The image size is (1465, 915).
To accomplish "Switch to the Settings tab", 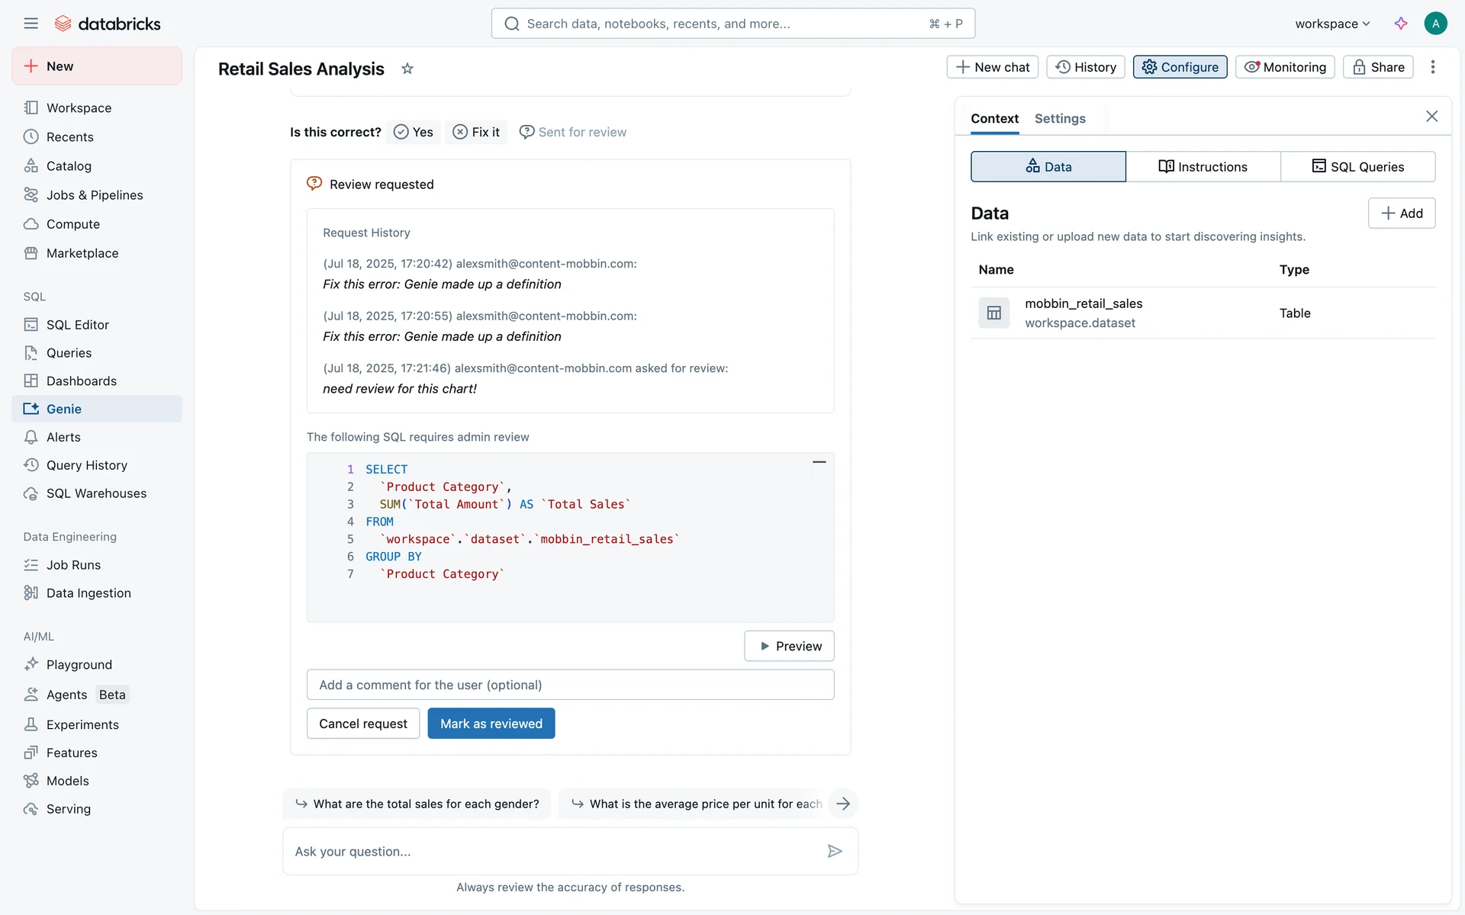I will 1059,118.
